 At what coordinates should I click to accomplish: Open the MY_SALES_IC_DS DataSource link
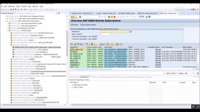pos(76,54)
